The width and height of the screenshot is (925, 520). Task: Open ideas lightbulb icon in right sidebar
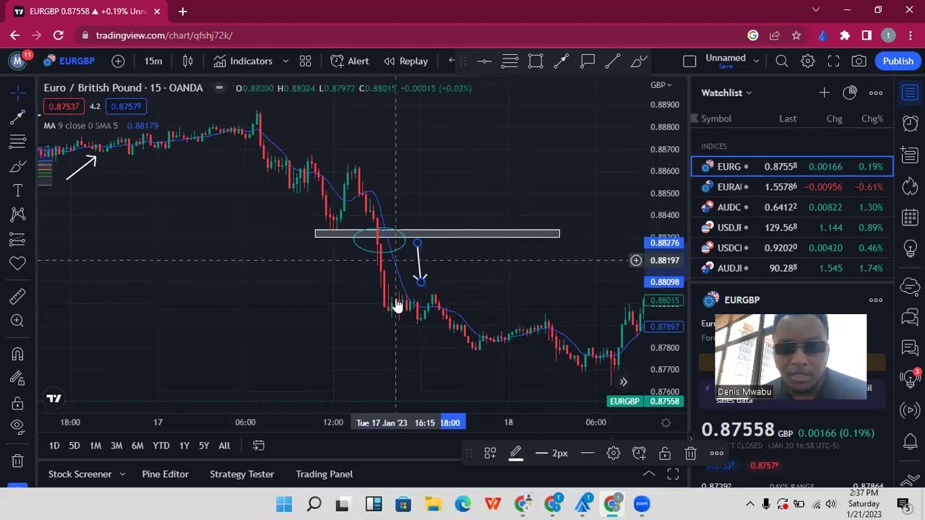click(911, 249)
